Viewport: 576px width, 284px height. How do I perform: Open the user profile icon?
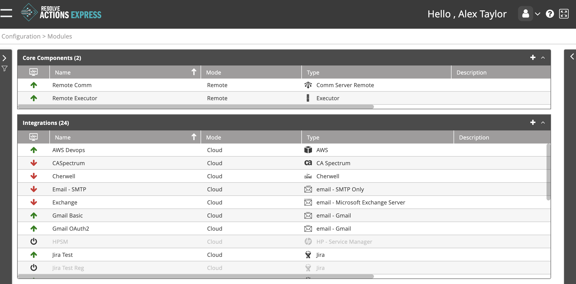pos(526,14)
